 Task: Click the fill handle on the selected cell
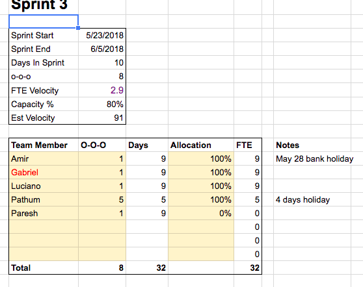tap(78, 28)
